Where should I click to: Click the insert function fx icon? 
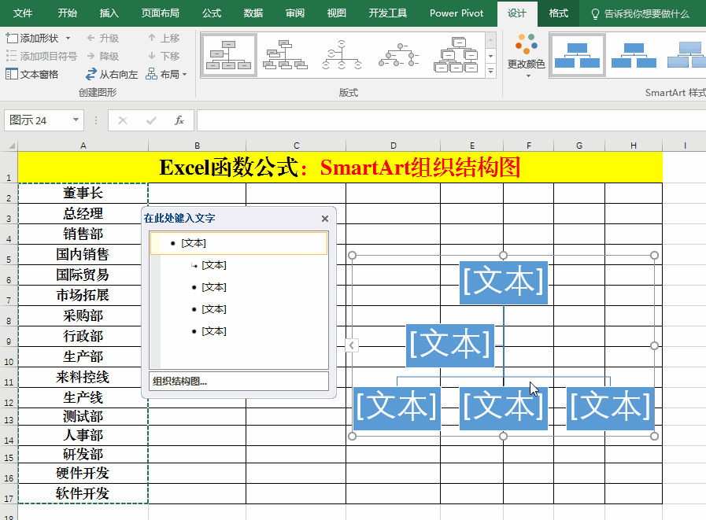point(179,120)
